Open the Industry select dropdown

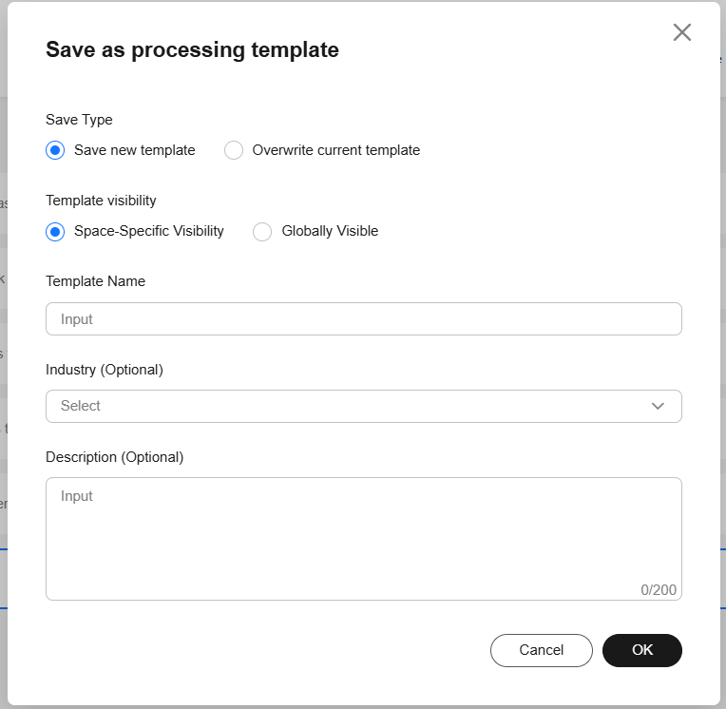352,406
